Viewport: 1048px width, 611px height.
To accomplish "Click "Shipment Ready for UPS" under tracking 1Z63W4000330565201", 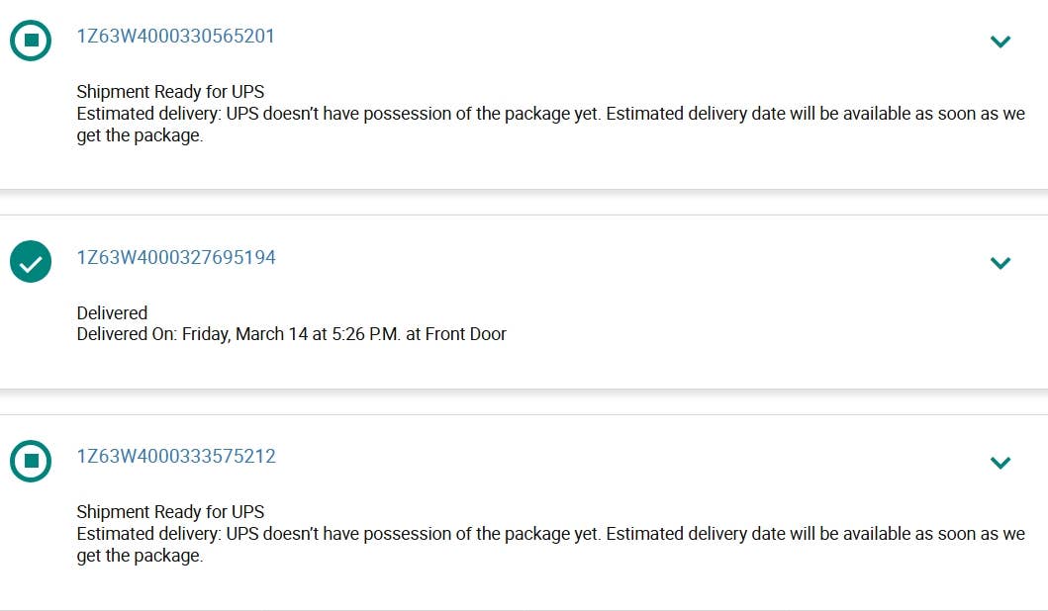I will point(170,92).
